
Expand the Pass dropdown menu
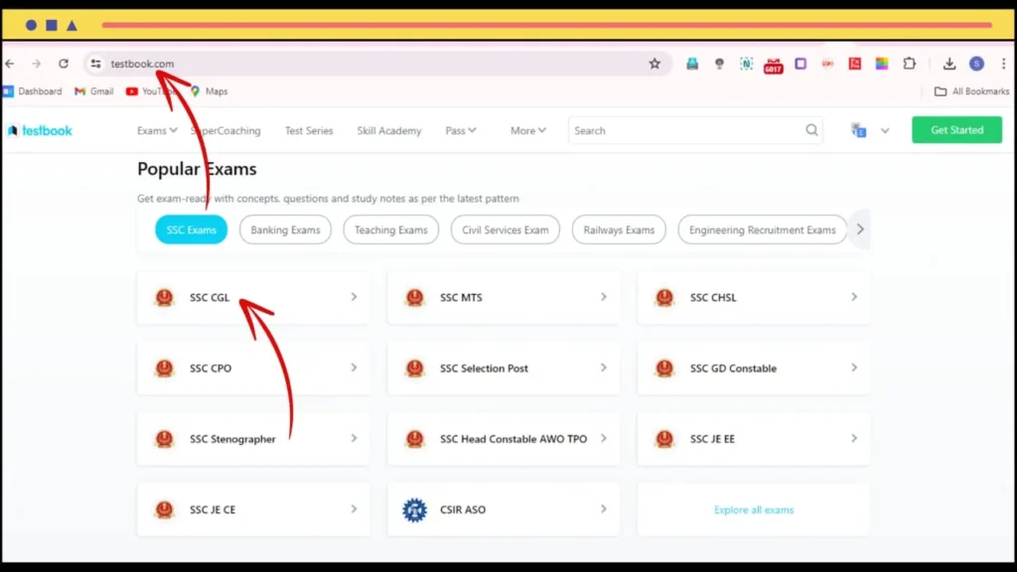(461, 130)
